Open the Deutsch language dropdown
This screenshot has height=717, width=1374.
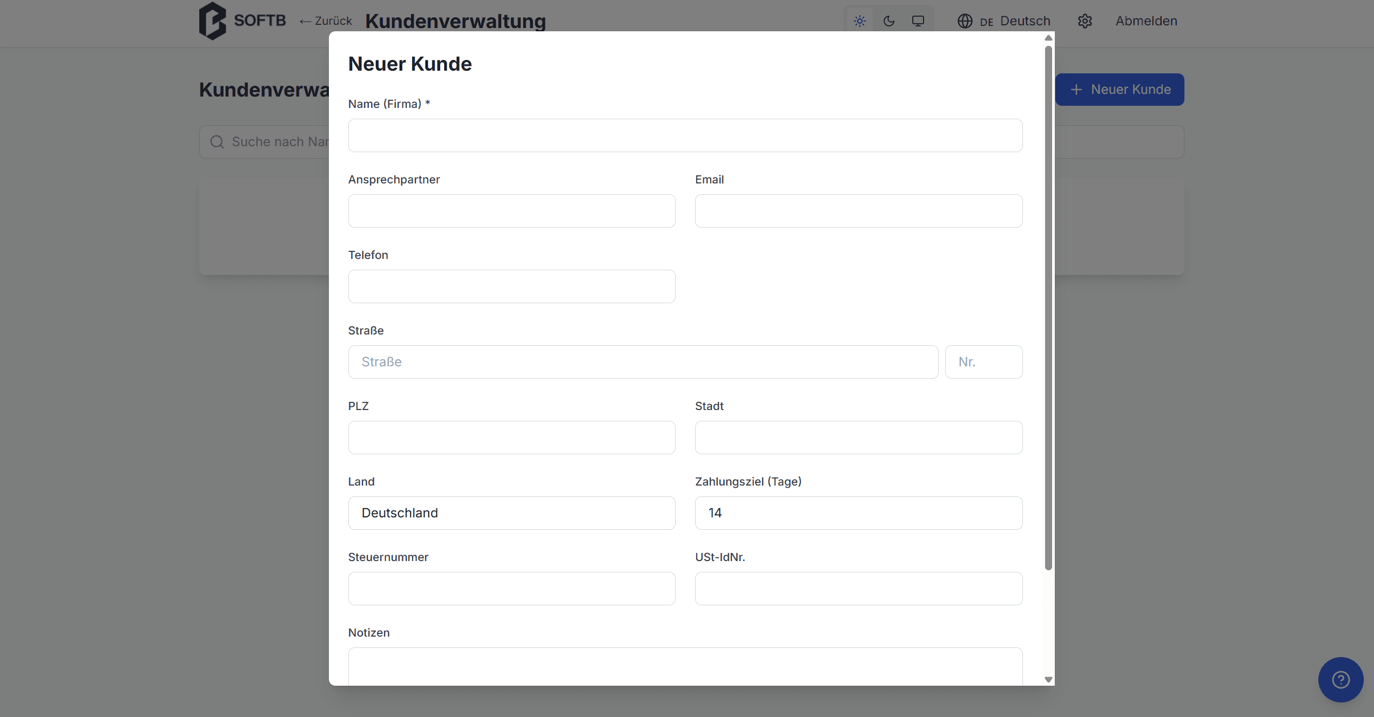[x=1024, y=21]
